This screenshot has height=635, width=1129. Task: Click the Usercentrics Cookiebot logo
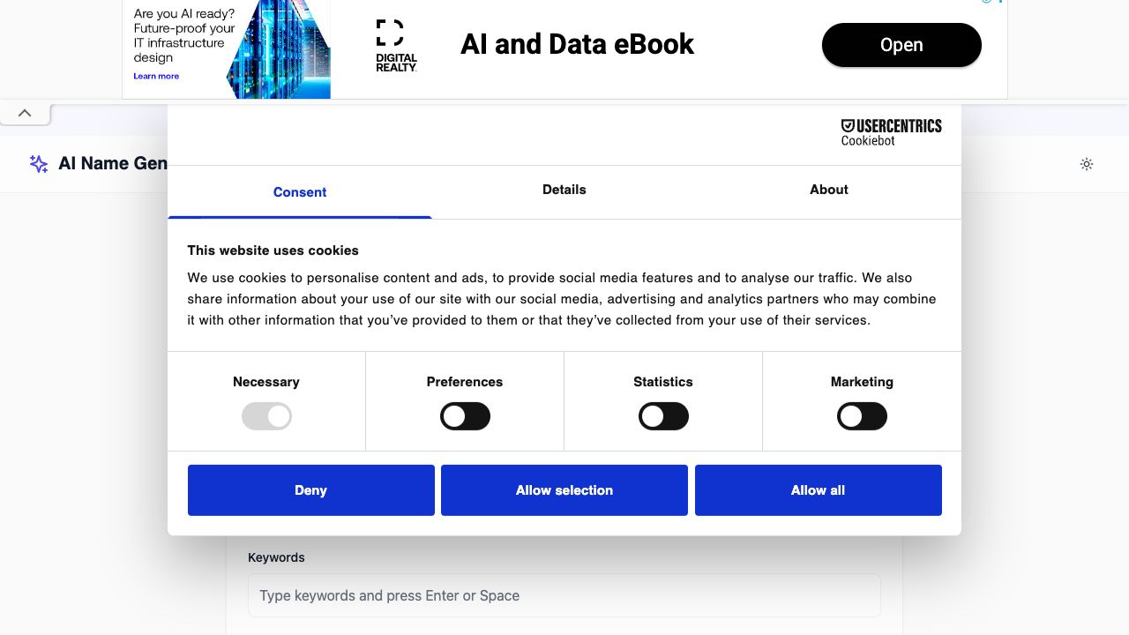pyautogui.click(x=891, y=132)
